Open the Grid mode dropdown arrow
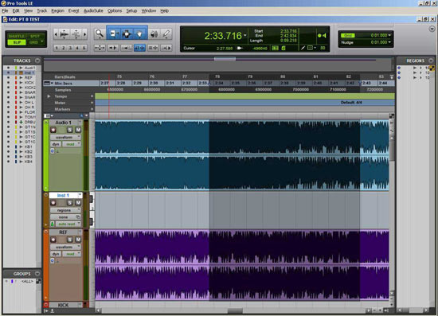438x316 pixels. 42,42
